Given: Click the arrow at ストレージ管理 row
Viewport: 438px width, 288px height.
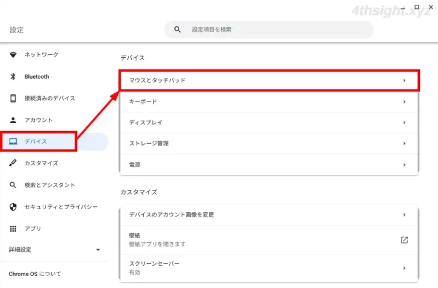Looking at the screenshot, I should pos(404,144).
